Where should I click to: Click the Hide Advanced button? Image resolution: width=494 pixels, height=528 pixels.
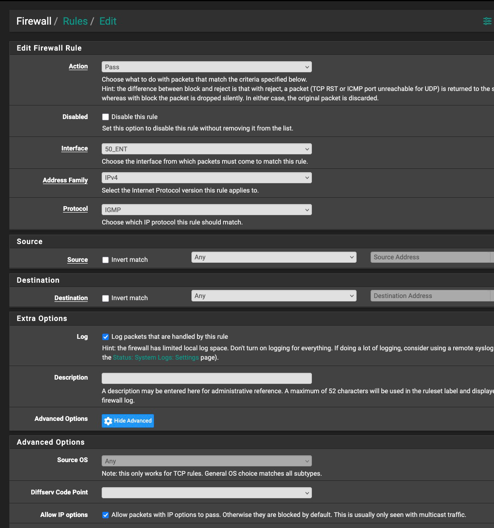128,421
